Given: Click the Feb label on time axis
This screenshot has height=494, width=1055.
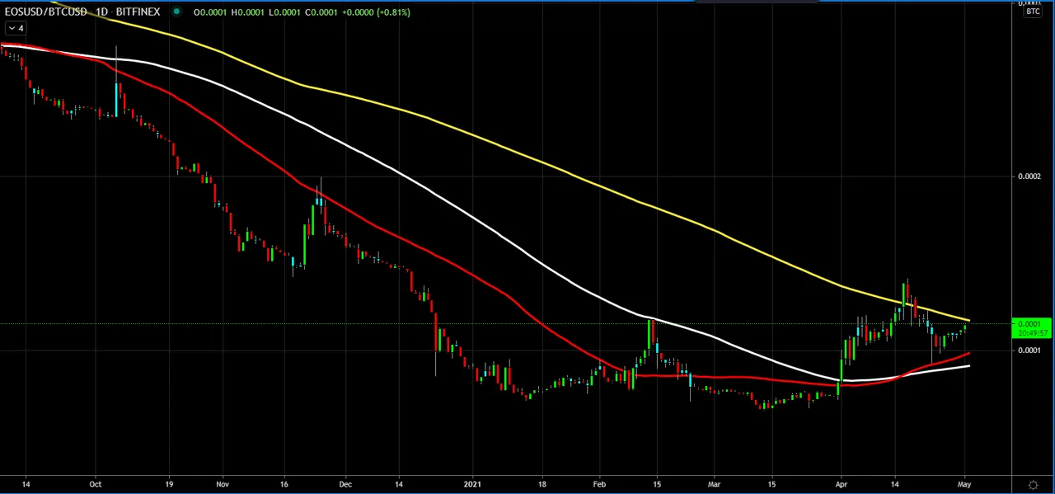Looking at the screenshot, I should click(x=599, y=484).
